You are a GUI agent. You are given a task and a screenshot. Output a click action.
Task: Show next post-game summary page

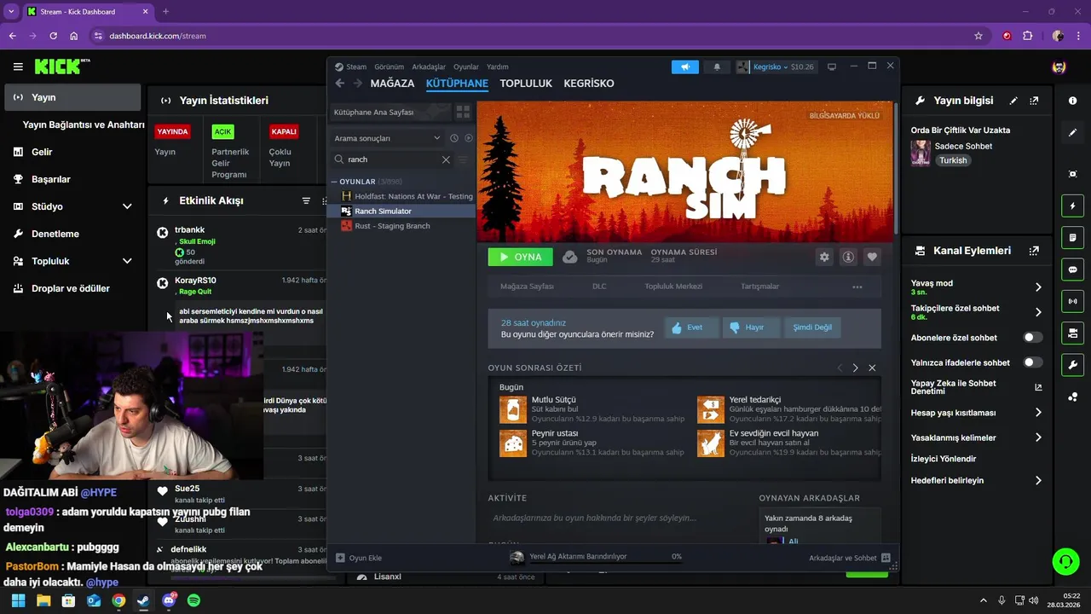(856, 368)
